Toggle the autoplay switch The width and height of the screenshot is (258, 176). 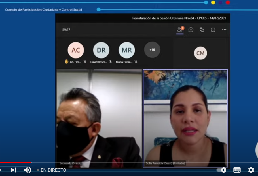(221, 170)
